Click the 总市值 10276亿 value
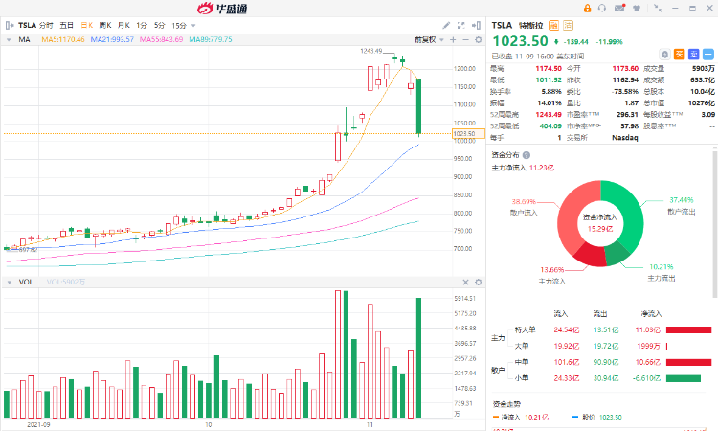 [x=701, y=103]
